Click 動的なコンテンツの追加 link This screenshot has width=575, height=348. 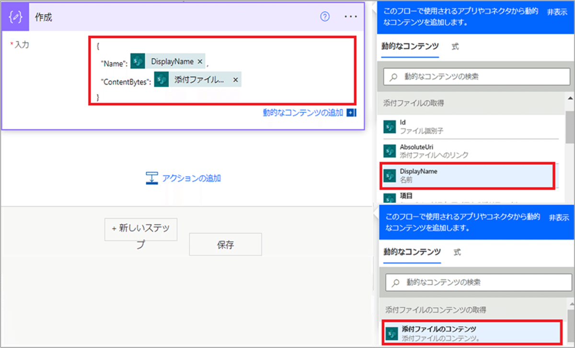(303, 113)
